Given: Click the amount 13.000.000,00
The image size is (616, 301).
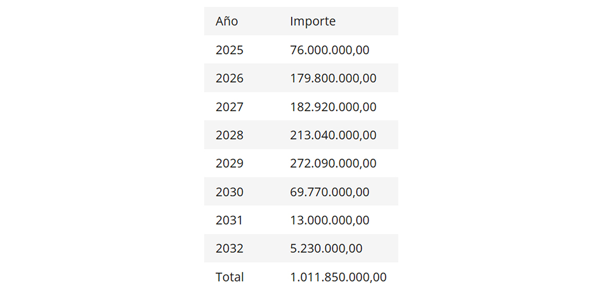Looking at the screenshot, I should click(330, 220).
